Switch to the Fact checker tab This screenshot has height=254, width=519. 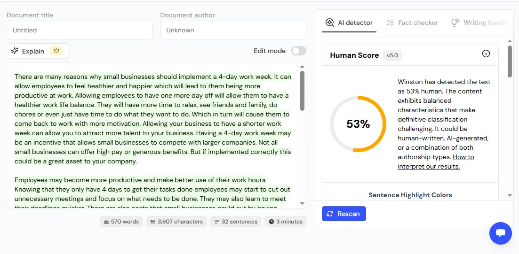point(412,23)
